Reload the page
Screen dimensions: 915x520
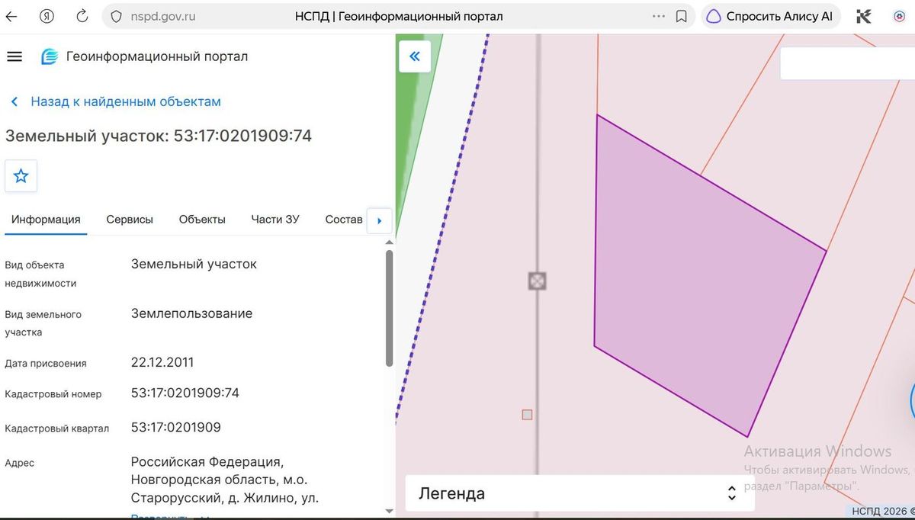point(82,16)
